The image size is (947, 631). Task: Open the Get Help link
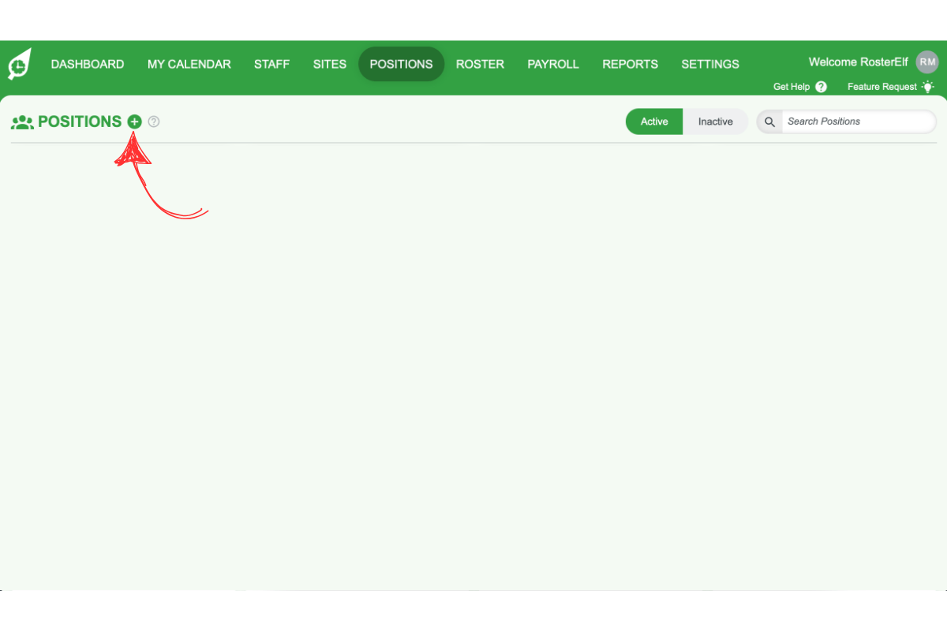(x=792, y=87)
